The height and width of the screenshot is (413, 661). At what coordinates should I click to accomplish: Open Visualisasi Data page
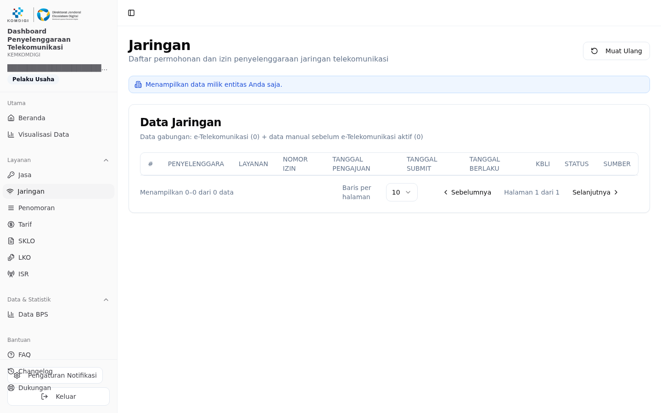58,134
